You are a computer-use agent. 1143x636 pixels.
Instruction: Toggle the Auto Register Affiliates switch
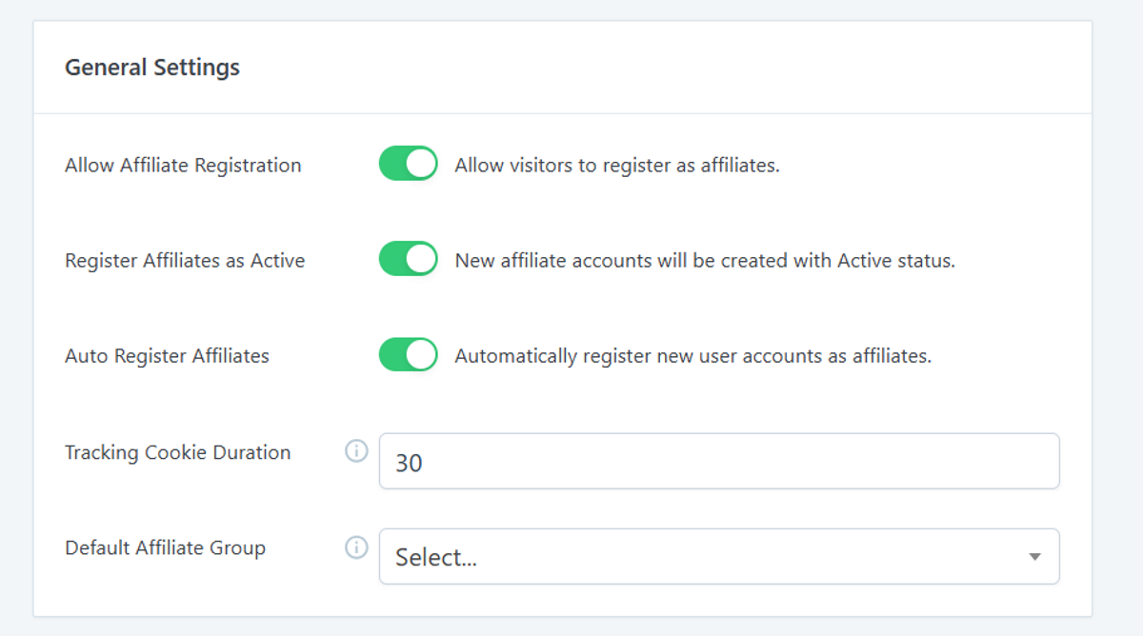[408, 355]
